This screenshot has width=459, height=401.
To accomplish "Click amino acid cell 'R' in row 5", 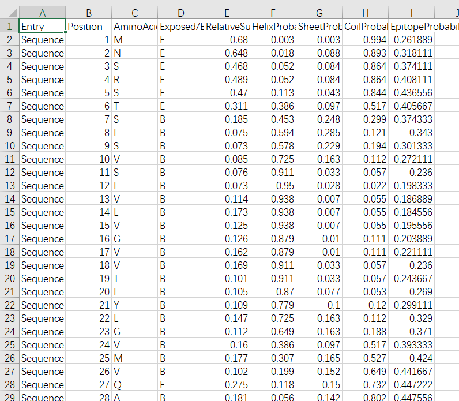I will click(135, 80).
